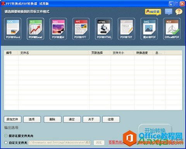Click the app logo in the title bar
This screenshot has width=186, height=149.
tap(3, 3)
